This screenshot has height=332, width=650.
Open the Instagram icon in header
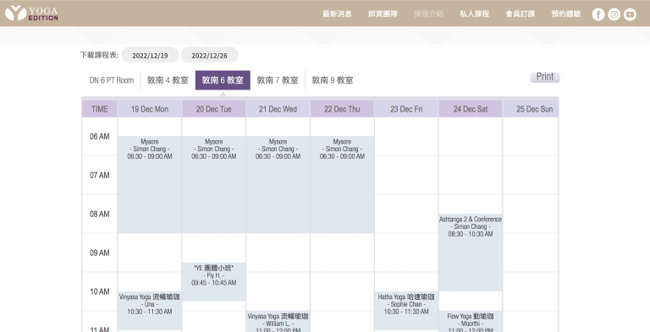[x=614, y=14]
